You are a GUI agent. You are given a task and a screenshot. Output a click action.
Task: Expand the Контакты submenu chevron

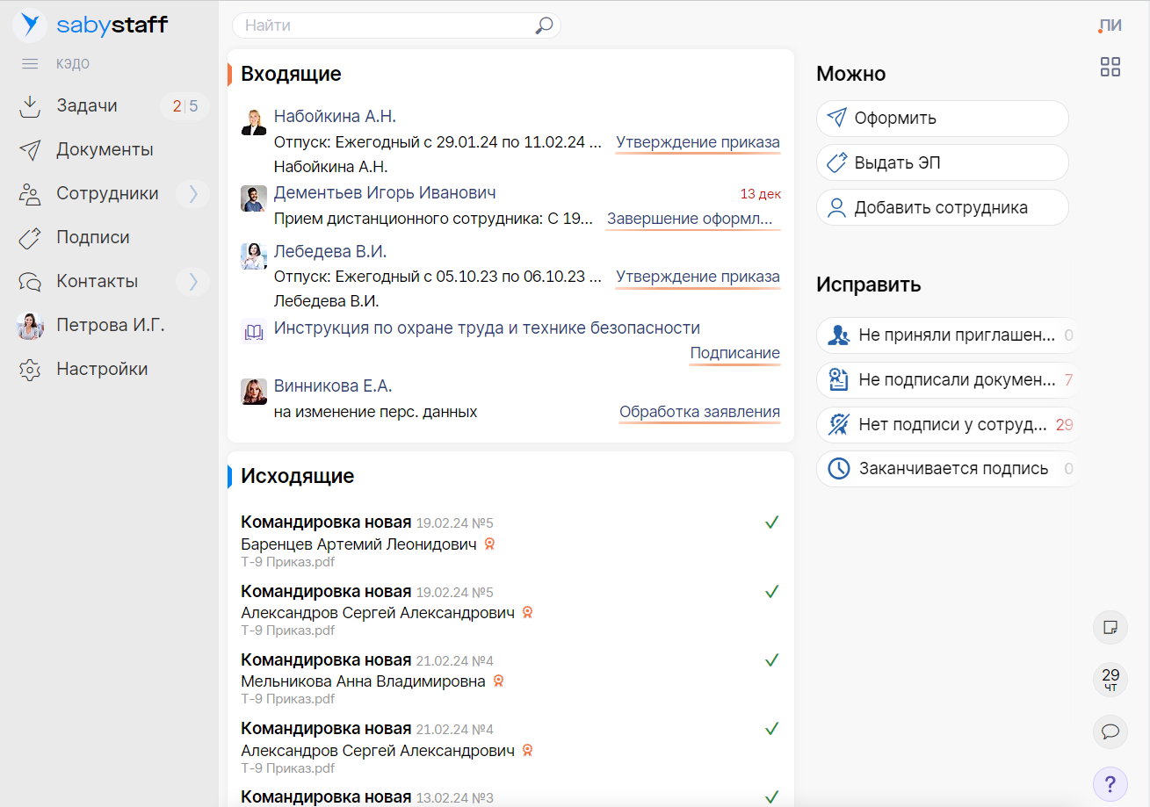coord(193,281)
